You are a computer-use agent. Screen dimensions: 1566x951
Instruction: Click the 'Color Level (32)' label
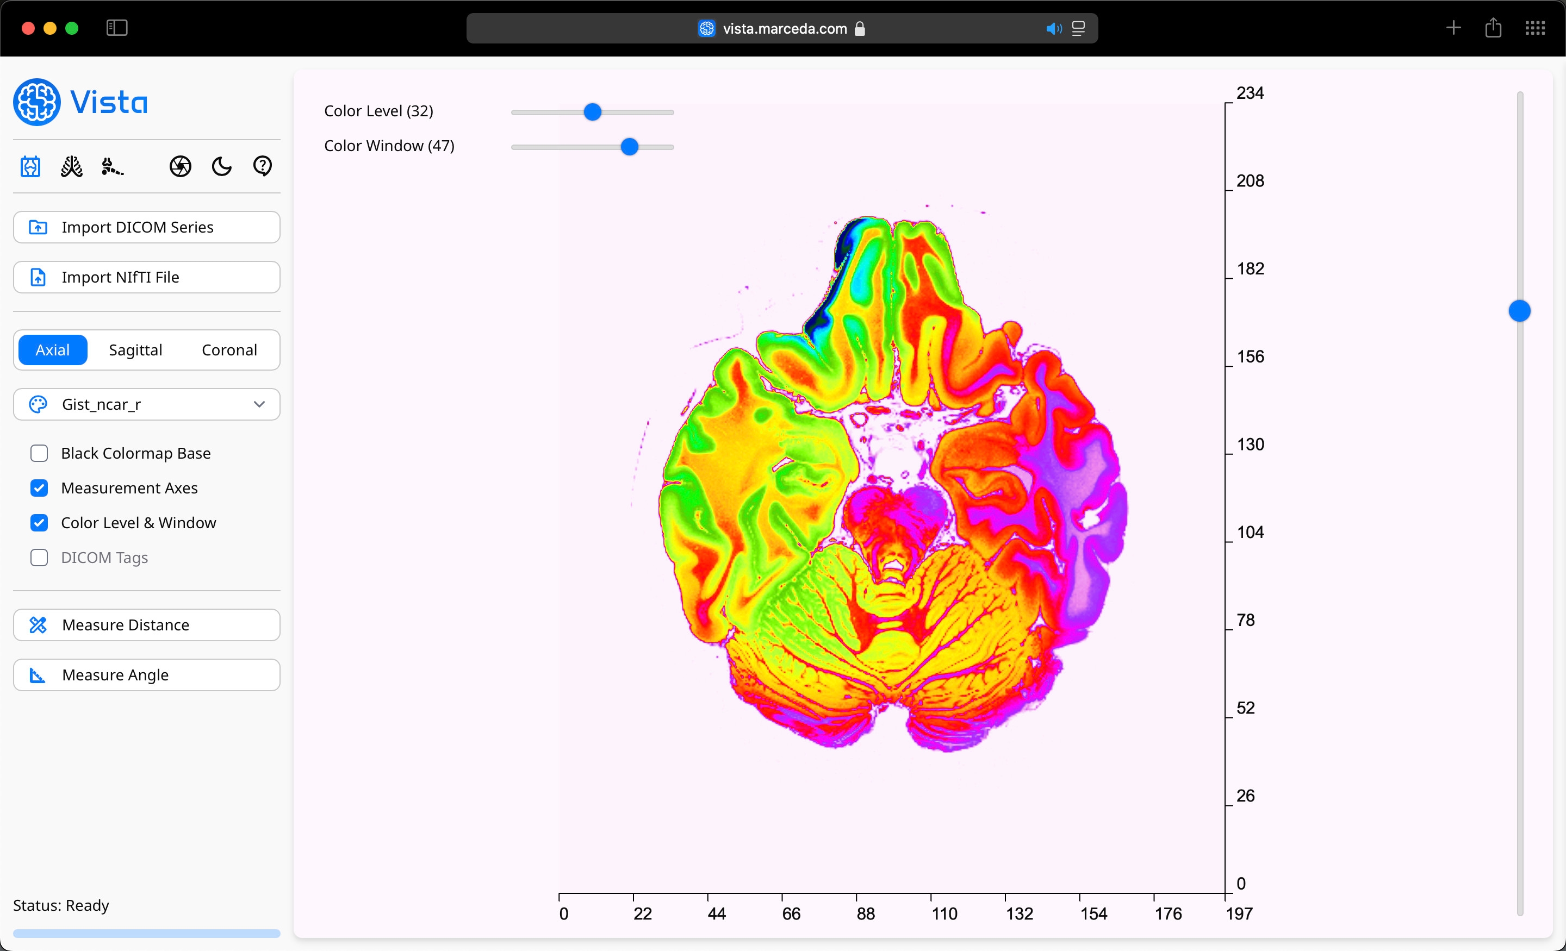(x=379, y=111)
